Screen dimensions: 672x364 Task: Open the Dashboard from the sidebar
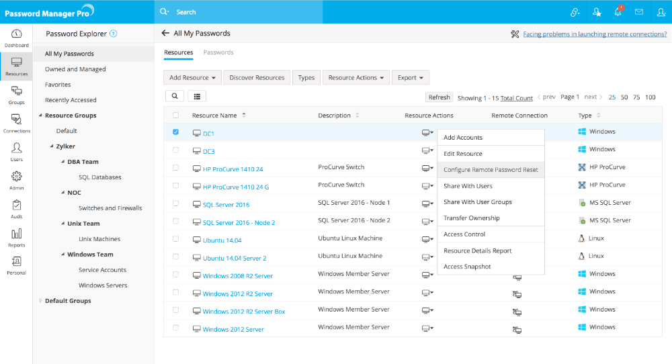coord(16,38)
